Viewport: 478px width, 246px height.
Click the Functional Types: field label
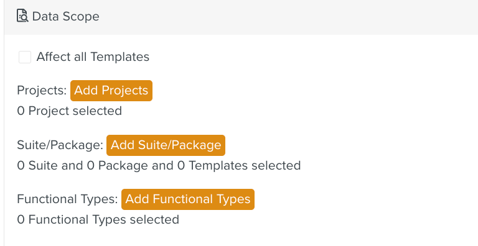[x=67, y=199]
